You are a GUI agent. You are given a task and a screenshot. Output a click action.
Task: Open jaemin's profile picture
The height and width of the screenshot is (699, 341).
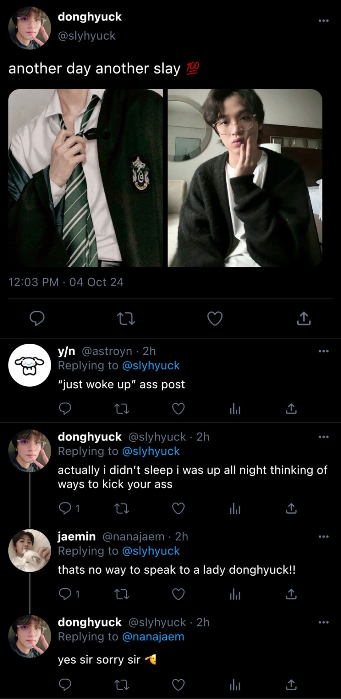pos(29,550)
